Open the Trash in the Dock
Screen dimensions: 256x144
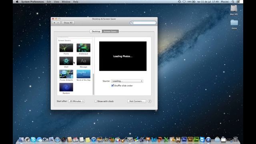click(x=236, y=140)
